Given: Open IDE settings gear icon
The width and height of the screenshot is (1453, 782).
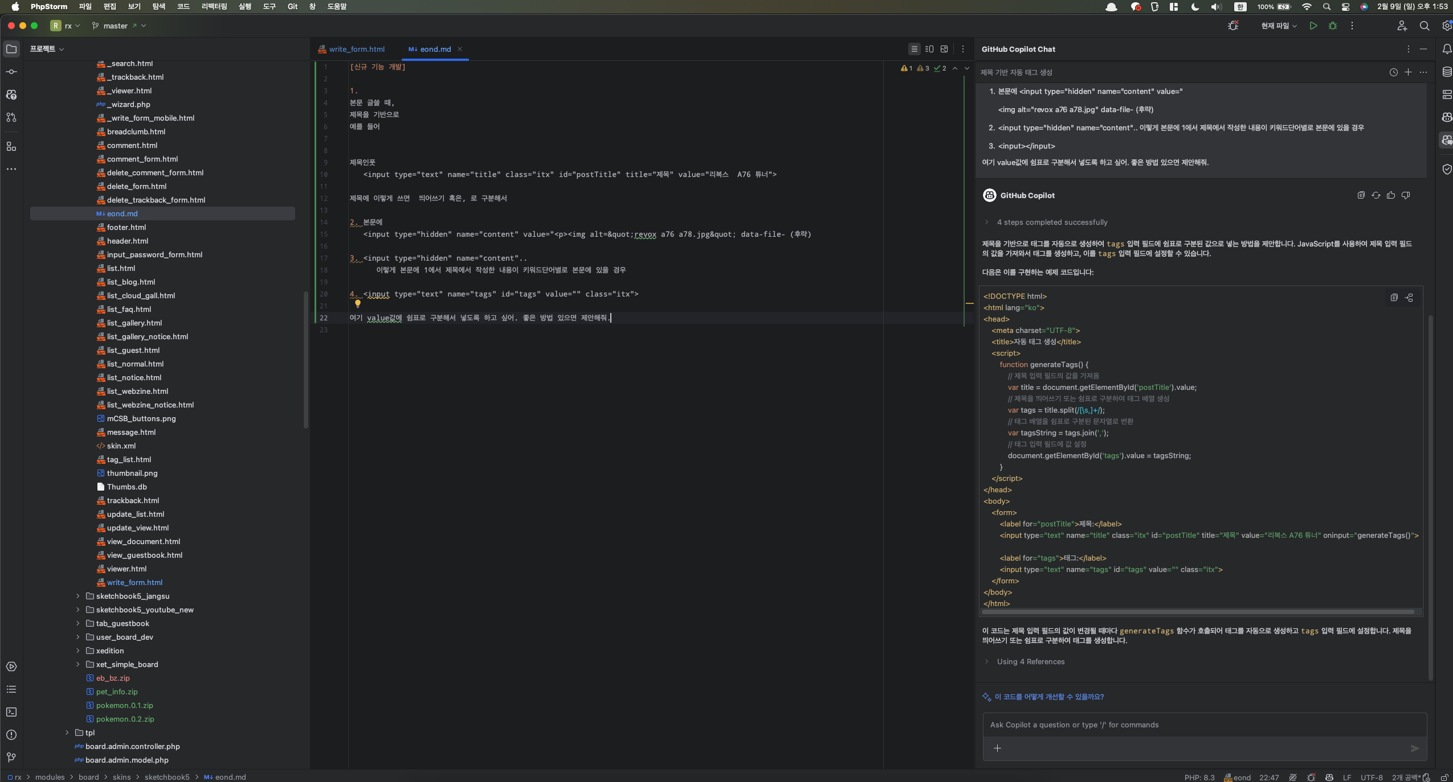Looking at the screenshot, I should coord(1447,26).
